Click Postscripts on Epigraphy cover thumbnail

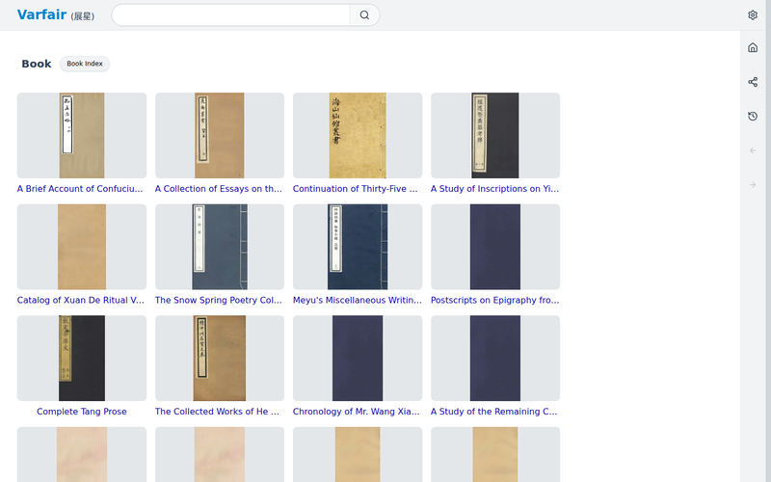pyautogui.click(x=495, y=247)
